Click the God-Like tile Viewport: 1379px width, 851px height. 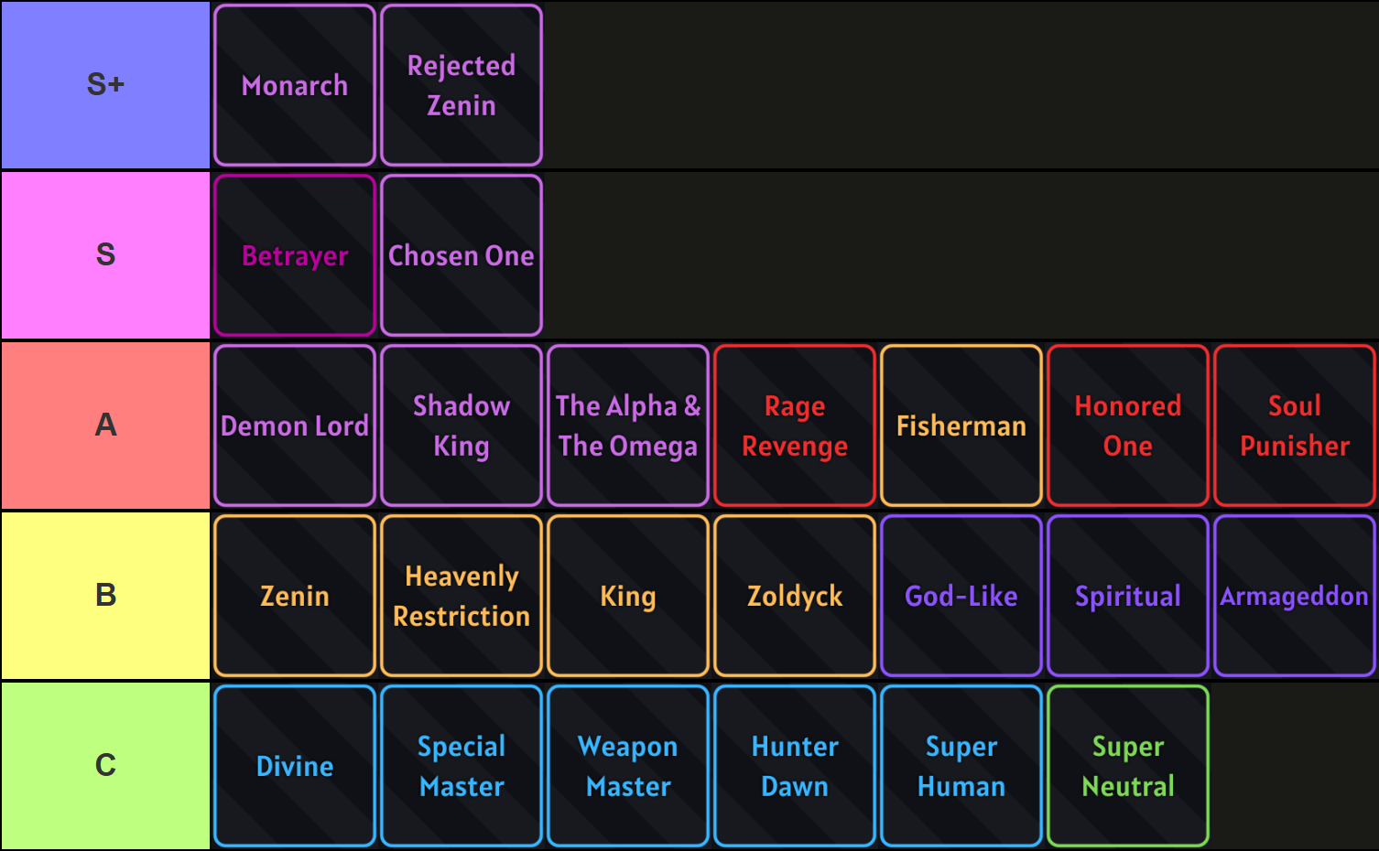point(961,596)
